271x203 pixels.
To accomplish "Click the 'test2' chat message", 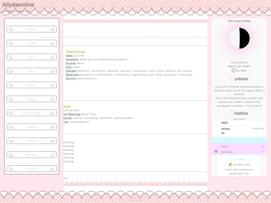I will [x=224, y=123].
